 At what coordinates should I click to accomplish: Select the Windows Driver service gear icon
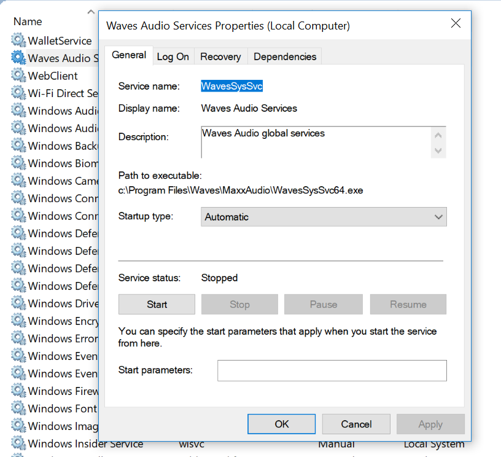pos(18,303)
